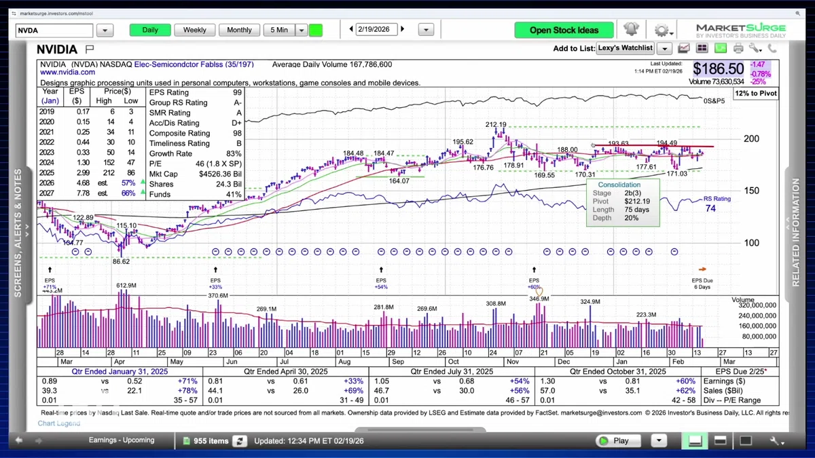This screenshot has height=458, width=815.
Task: Click the phone support icon
Action: 772,48
